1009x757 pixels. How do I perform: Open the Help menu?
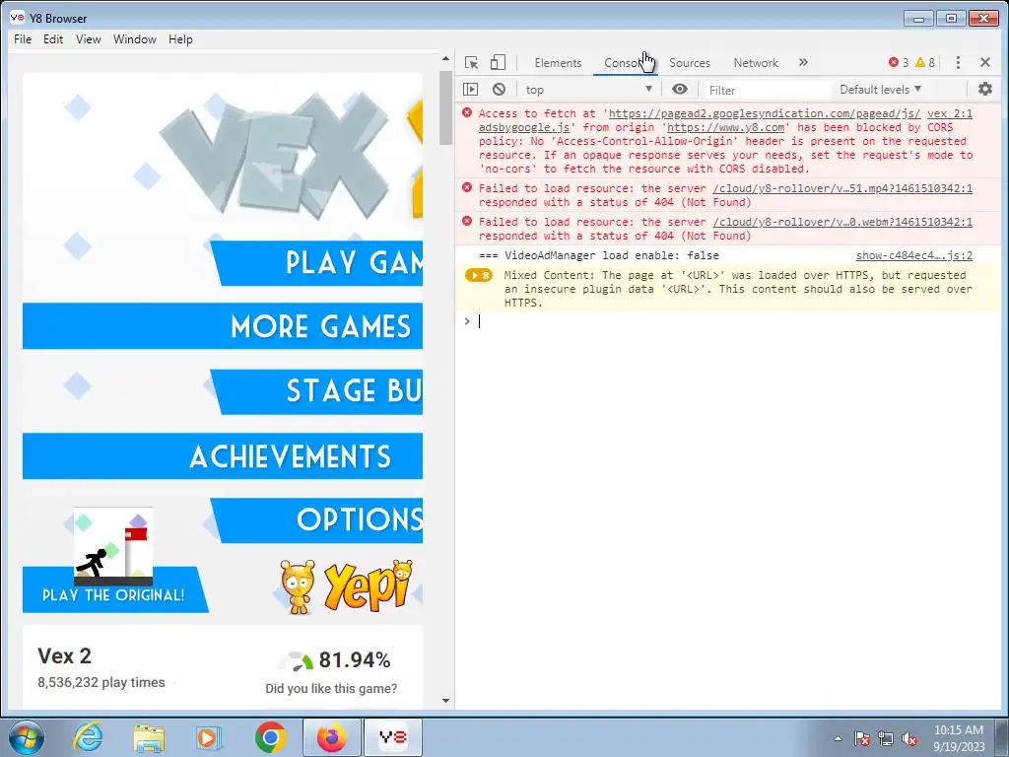point(180,39)
